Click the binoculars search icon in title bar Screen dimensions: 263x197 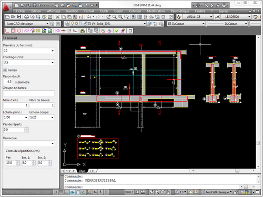click(198, 5)
